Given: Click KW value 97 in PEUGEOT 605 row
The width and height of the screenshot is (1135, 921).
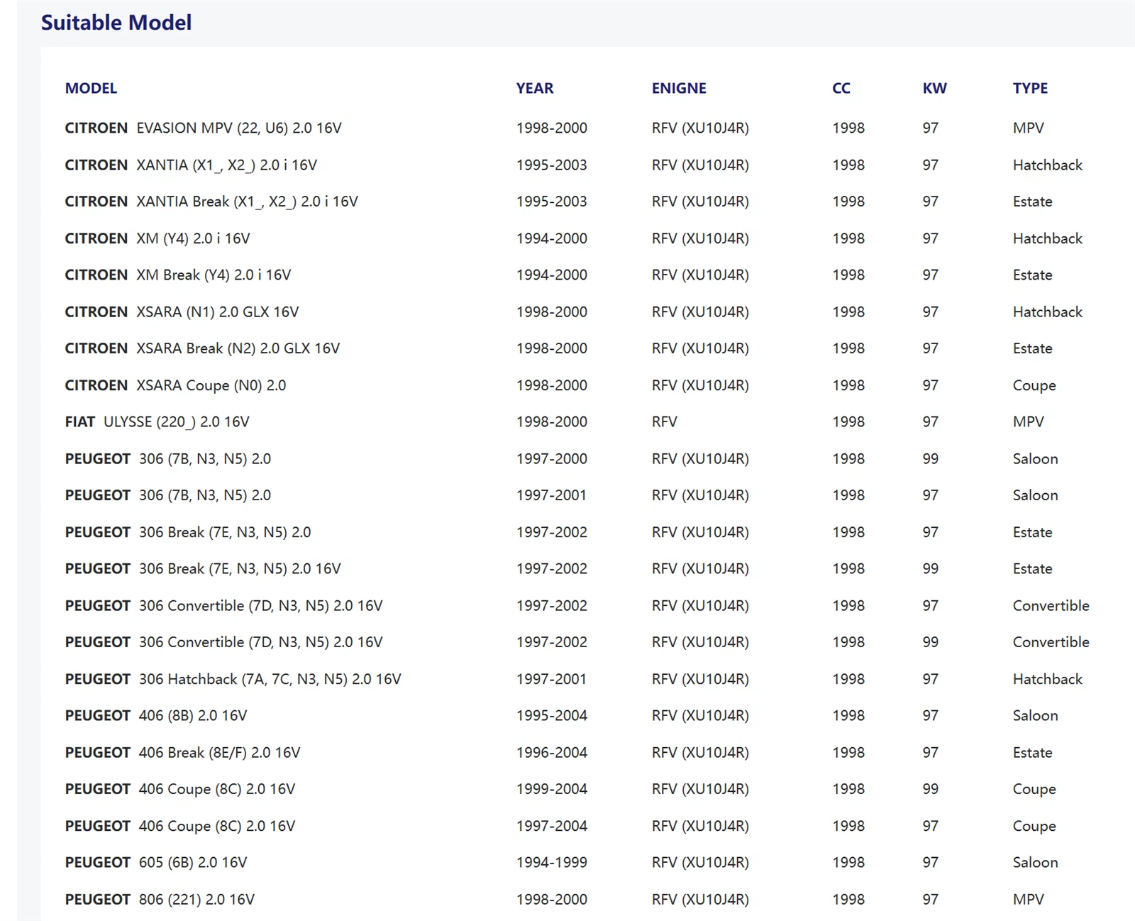Looking at the screenshot, I should click(931, 863).
